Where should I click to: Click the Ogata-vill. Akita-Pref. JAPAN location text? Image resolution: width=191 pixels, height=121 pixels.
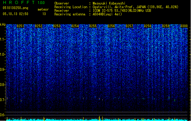pyautogui.click(x=135, y=7)
